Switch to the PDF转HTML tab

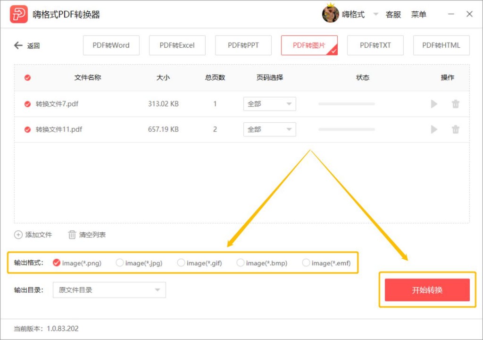click(x=441, y=45)
